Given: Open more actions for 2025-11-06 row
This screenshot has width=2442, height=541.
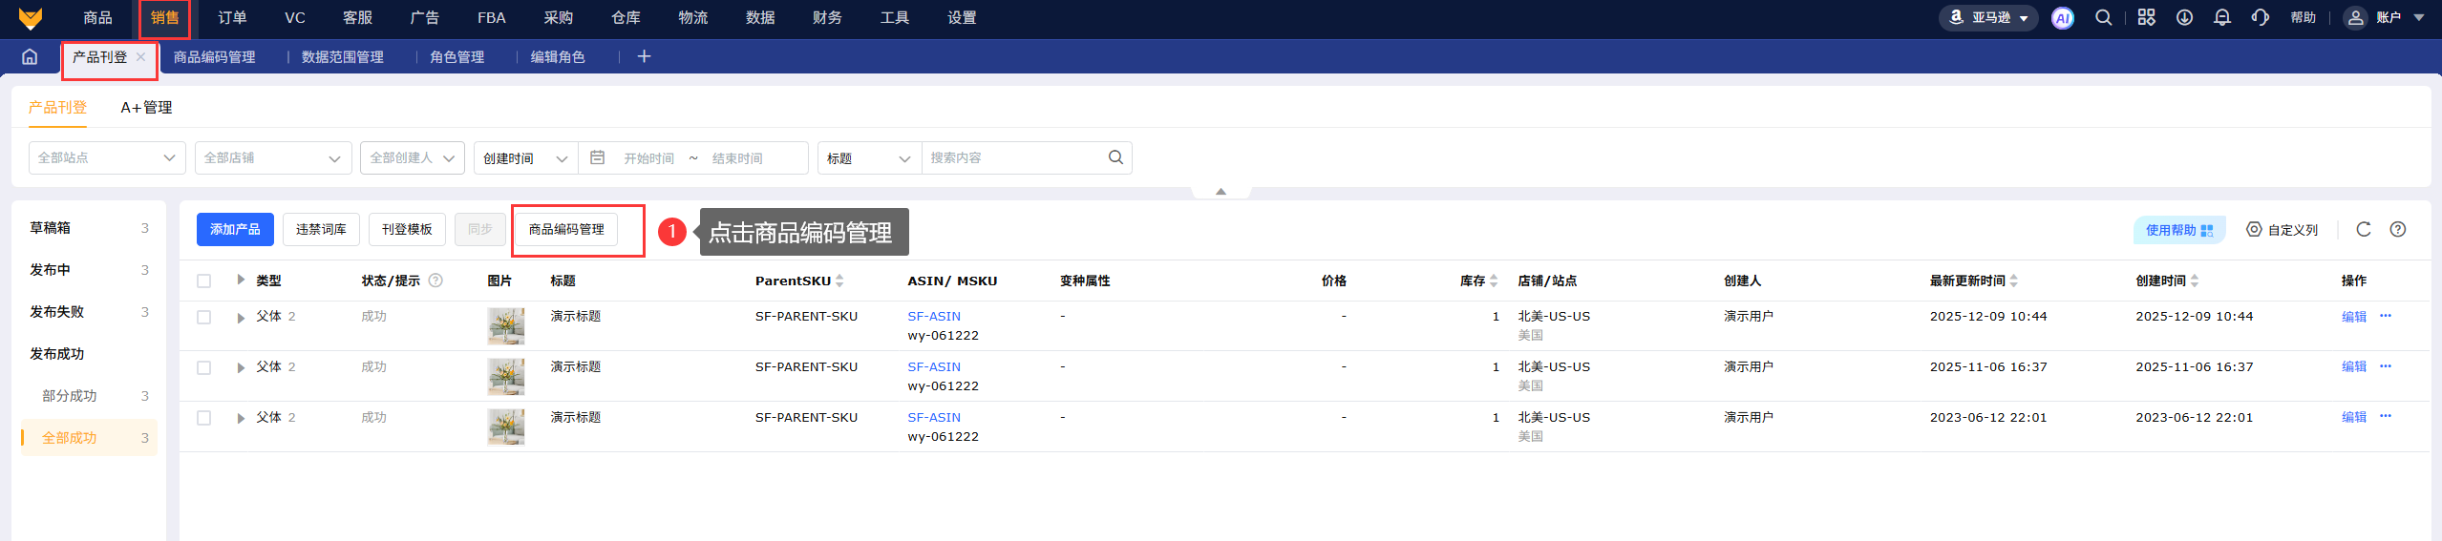Looking at the screenshot, I should 2386,366.
